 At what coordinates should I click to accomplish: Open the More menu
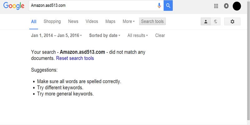pos(129,21)
